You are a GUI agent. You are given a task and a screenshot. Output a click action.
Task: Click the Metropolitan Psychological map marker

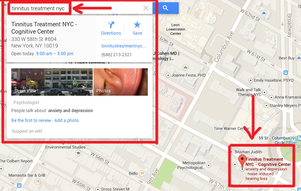click(x=209, y=165)
